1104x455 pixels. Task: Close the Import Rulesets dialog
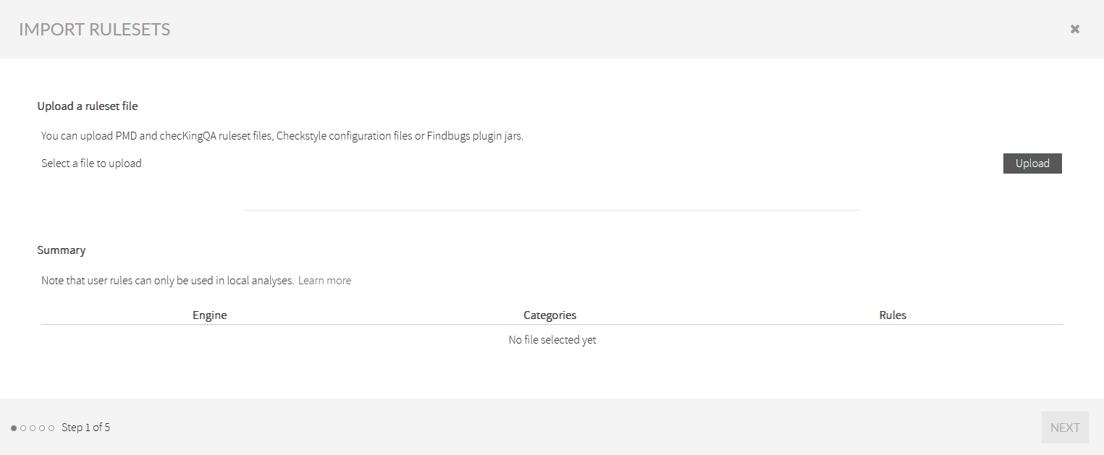1074,28
